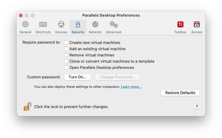Open the Advanced gears icon
The image size is (222, 138).
click(x=114, y=24)
